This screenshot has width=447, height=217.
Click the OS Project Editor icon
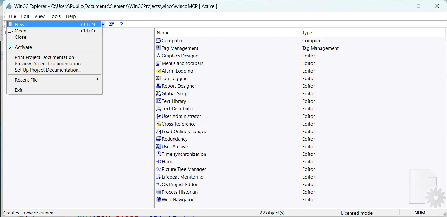point(159,184)
